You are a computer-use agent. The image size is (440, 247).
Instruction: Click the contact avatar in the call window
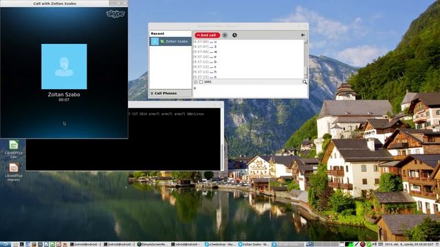tap(64, 67)
